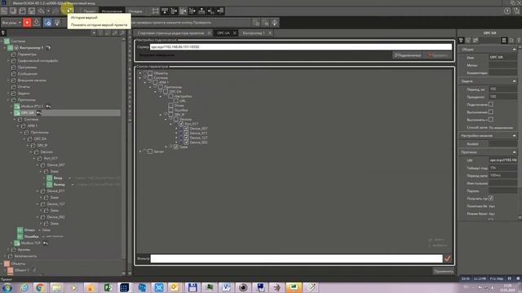Click the Применить button at bottom right
The height and width of the screenshot is (293, 522).
(444, 271)
